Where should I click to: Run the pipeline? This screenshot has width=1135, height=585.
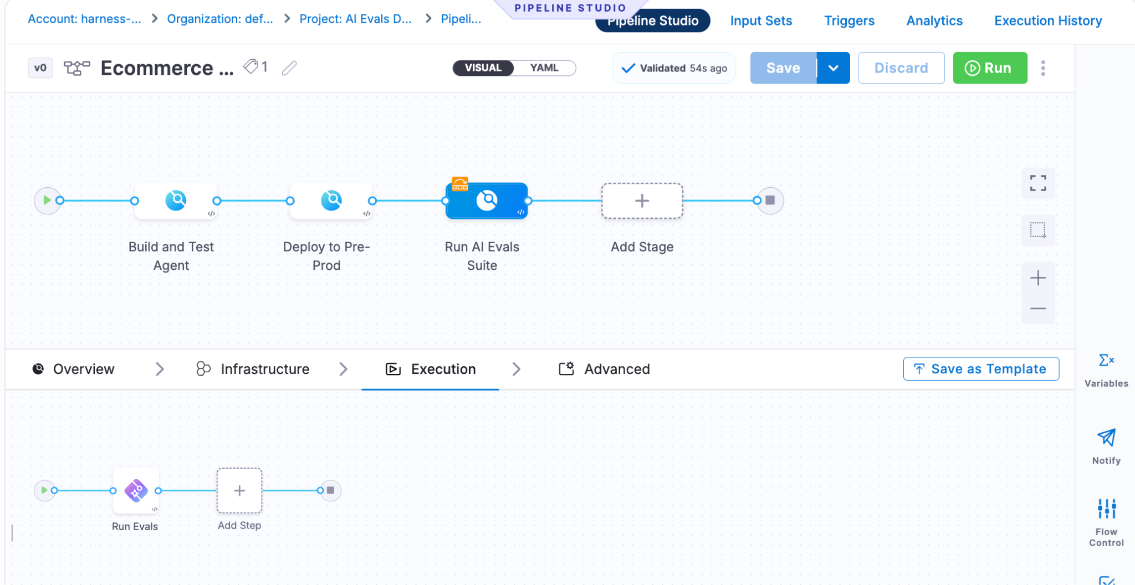tap(990, 68)
